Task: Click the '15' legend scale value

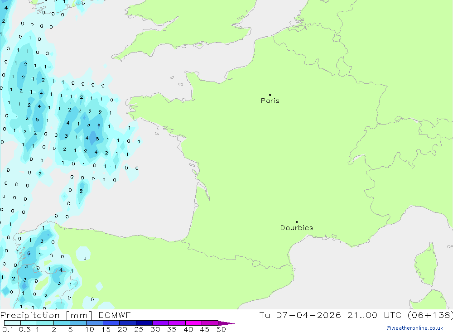Action: (106, 329)
